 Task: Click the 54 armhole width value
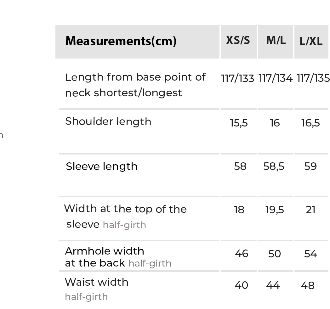[x=310, y=254]
